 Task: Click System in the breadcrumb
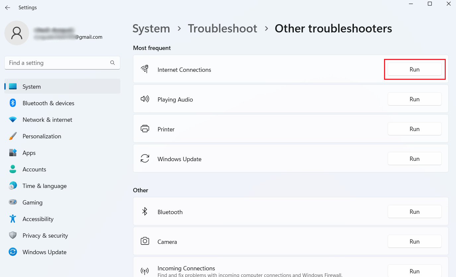pyautogui.click(x=151, y=28)
